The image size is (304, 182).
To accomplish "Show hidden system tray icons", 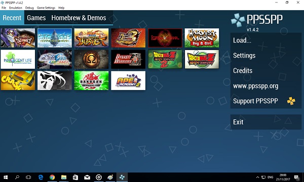I will coord(257,177).
